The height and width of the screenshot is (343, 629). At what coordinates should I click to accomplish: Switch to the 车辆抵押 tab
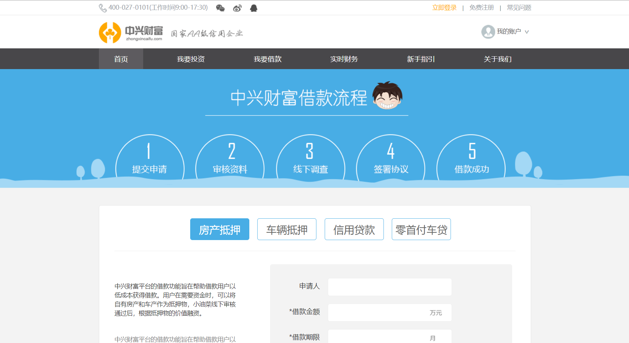pyautogui.click(x=287, y=229)
